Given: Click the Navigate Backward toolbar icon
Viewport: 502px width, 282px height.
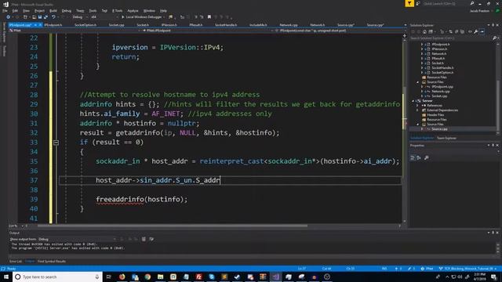Looking at the screenshot, I should [x=9, y=17].
